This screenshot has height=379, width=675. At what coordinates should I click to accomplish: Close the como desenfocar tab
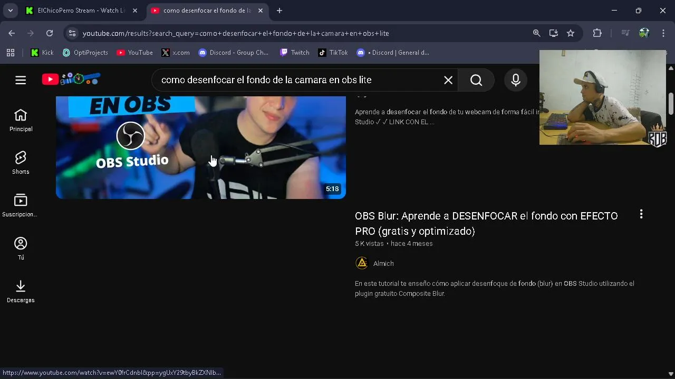coord(261,11)
